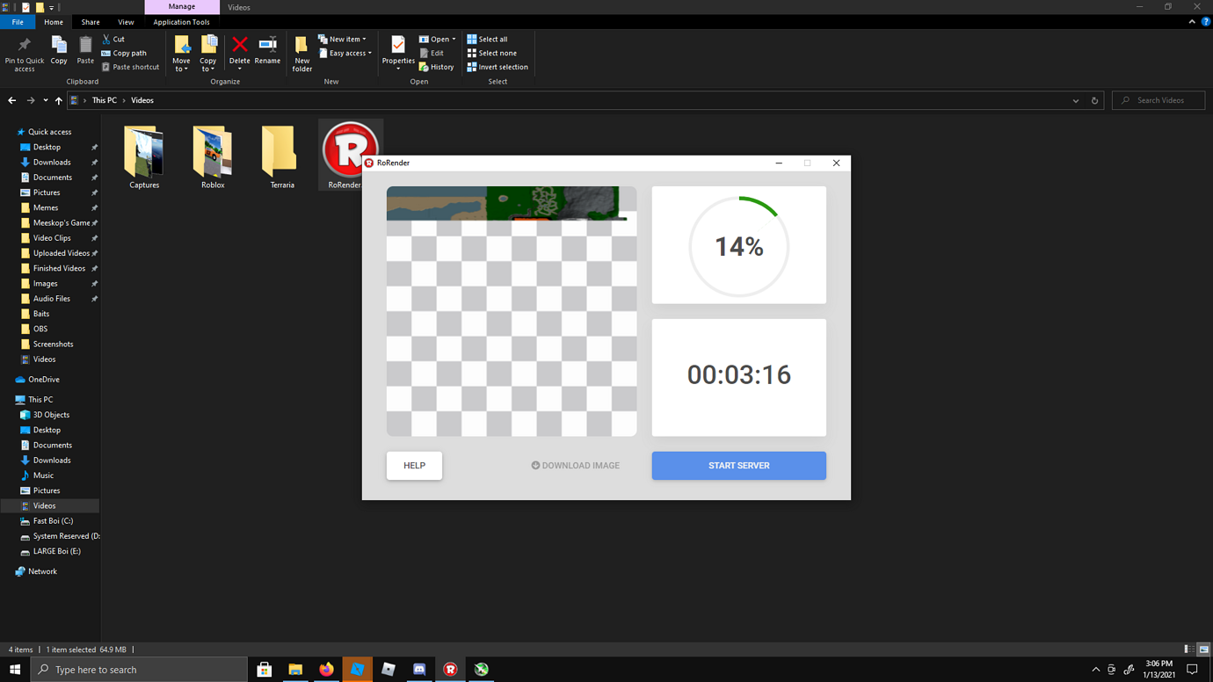Click the 14% render progress circle
The image size is (1213, 682).
click(x=738, y=245)
